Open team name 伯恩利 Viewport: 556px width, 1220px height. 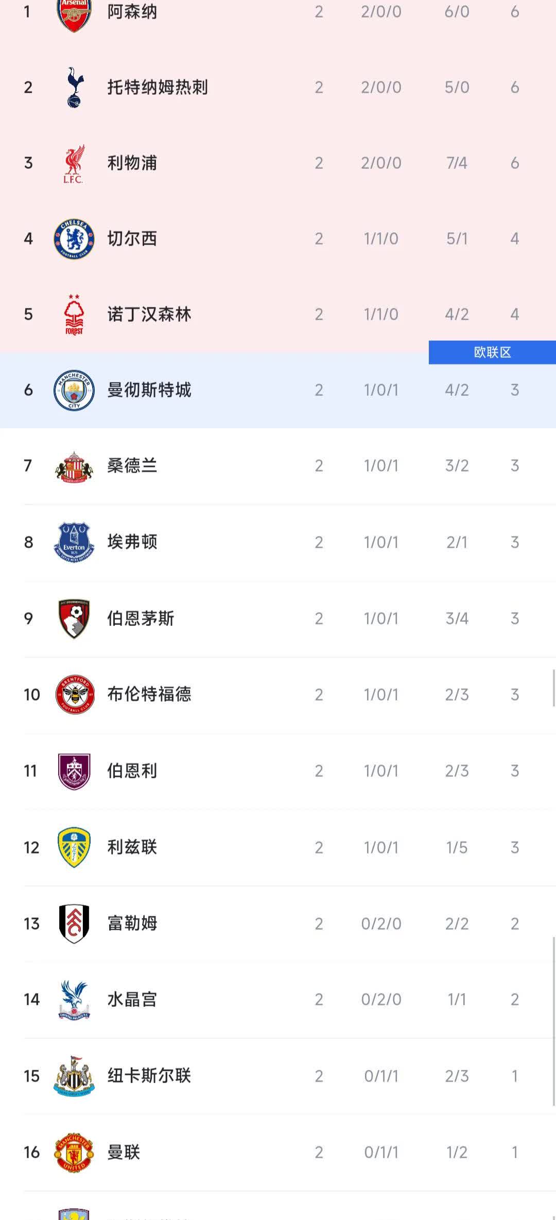coord(132,771)
